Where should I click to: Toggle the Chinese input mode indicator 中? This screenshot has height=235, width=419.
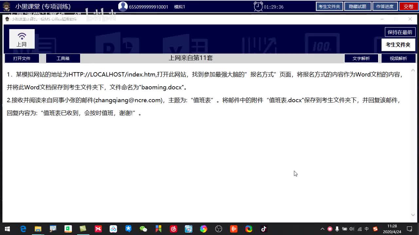point(367,229)
